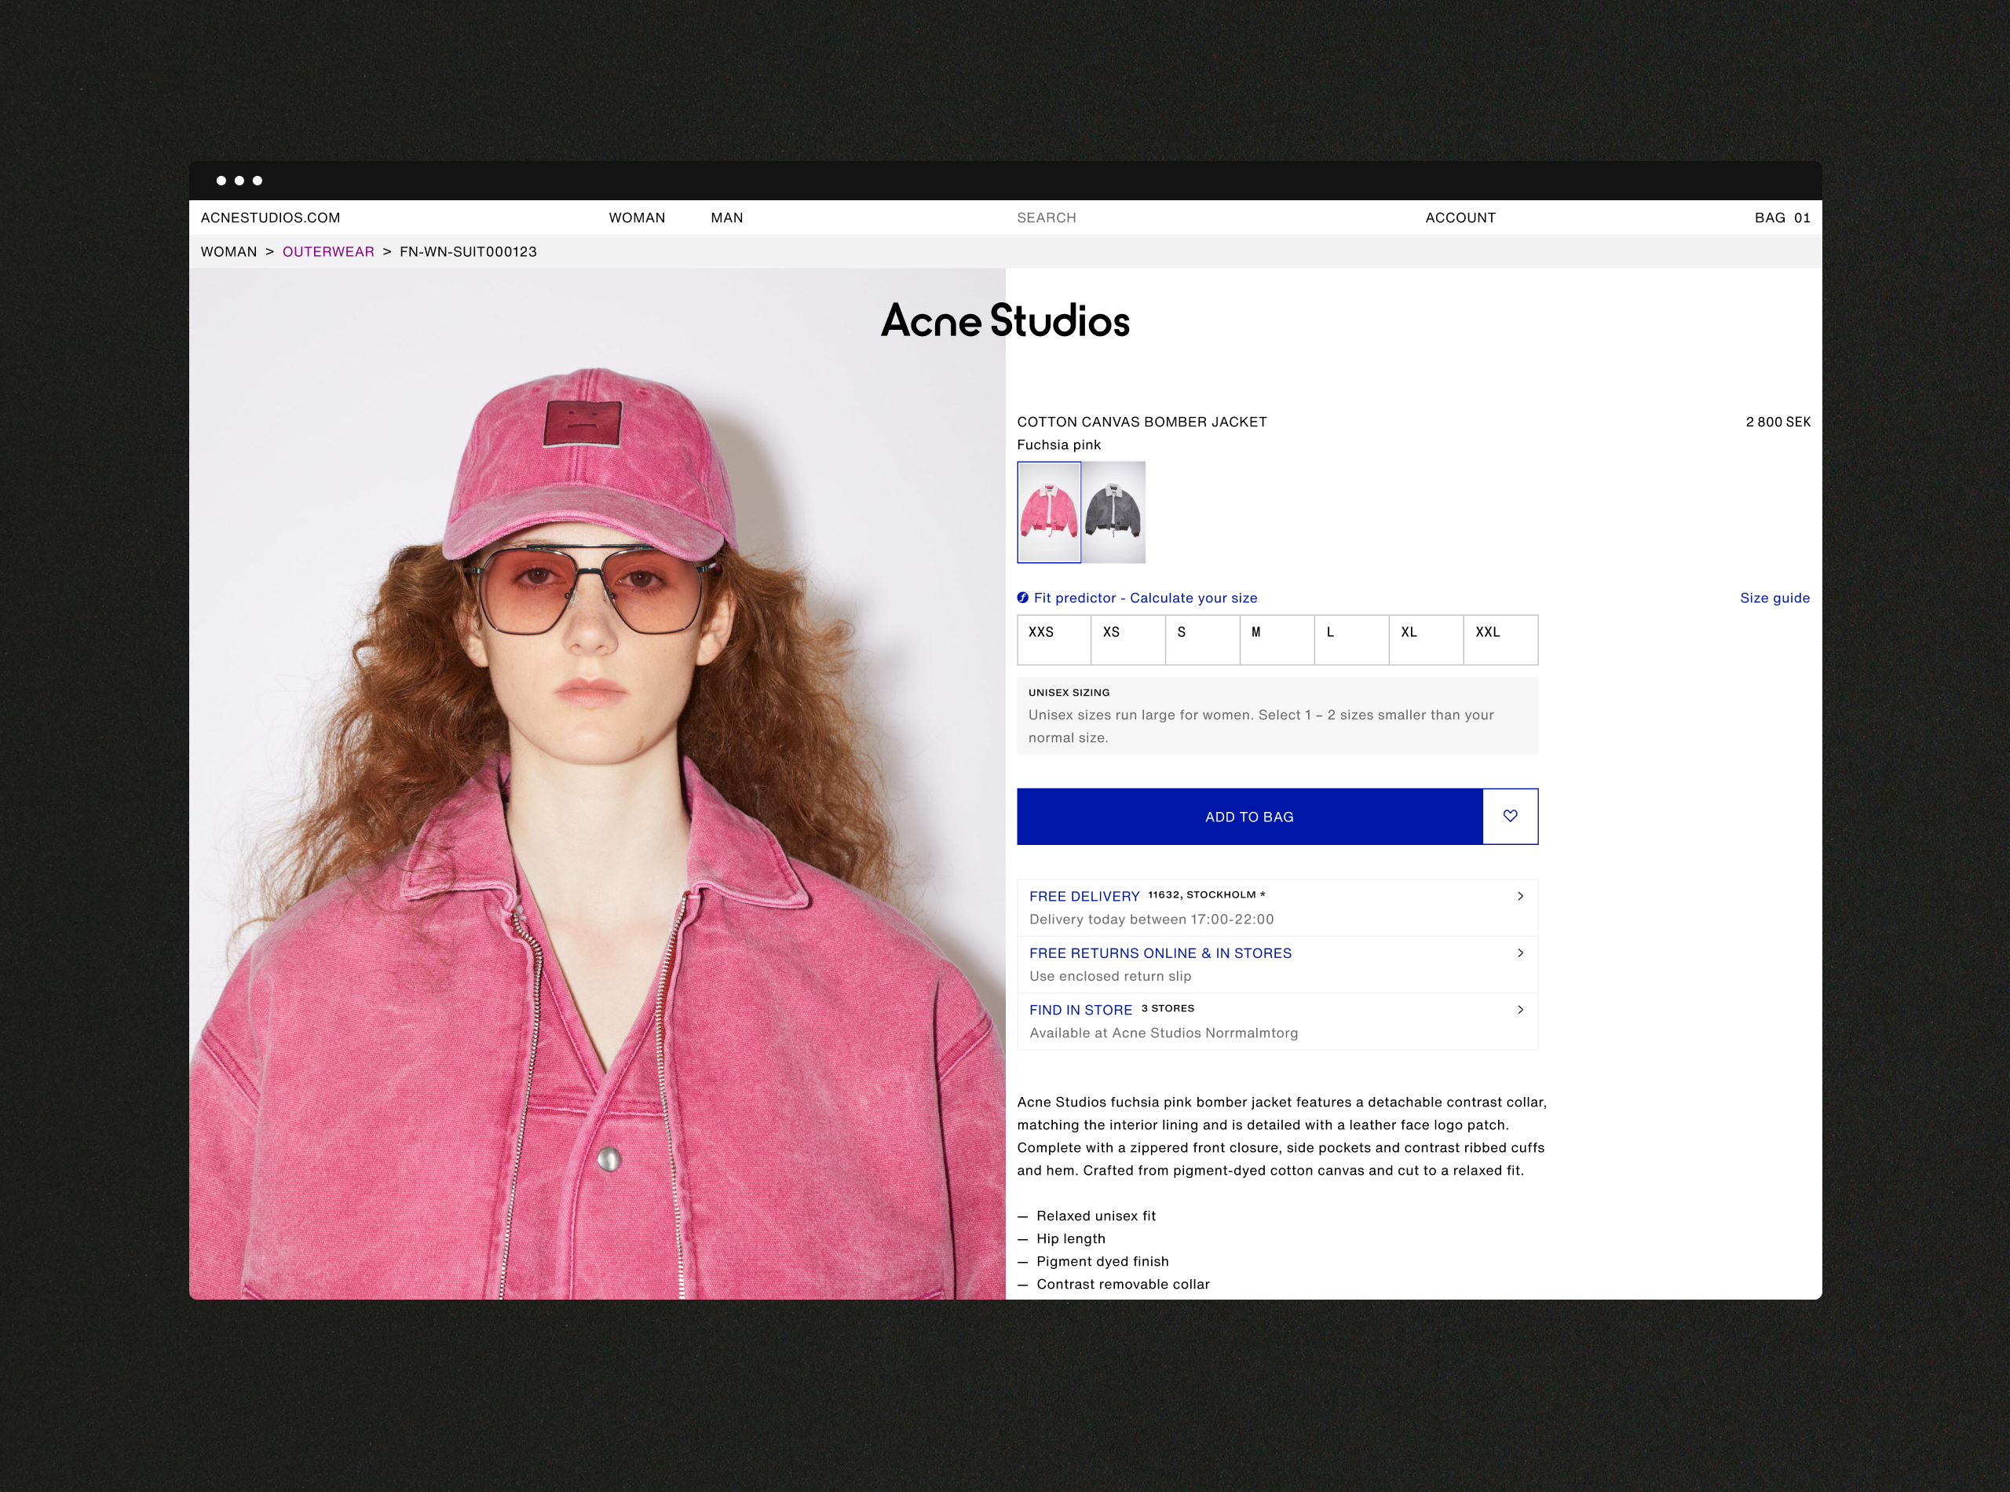Viewport: 2010px width, 1492px height.
Task: Click FREE RETURNS ONLINE & IN STORES heading
Action: [x=1160, y=953]
